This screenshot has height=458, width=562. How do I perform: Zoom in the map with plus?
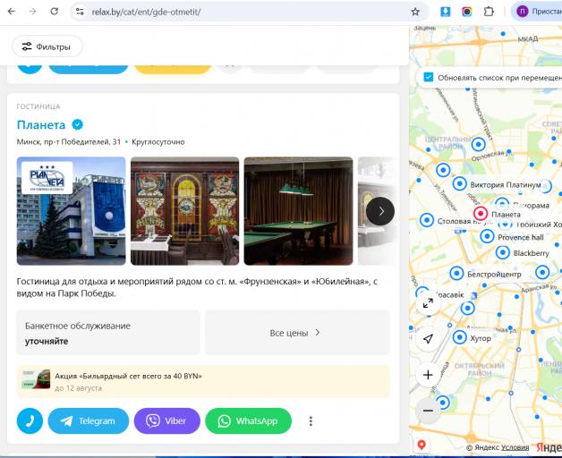tap(428, 375)
